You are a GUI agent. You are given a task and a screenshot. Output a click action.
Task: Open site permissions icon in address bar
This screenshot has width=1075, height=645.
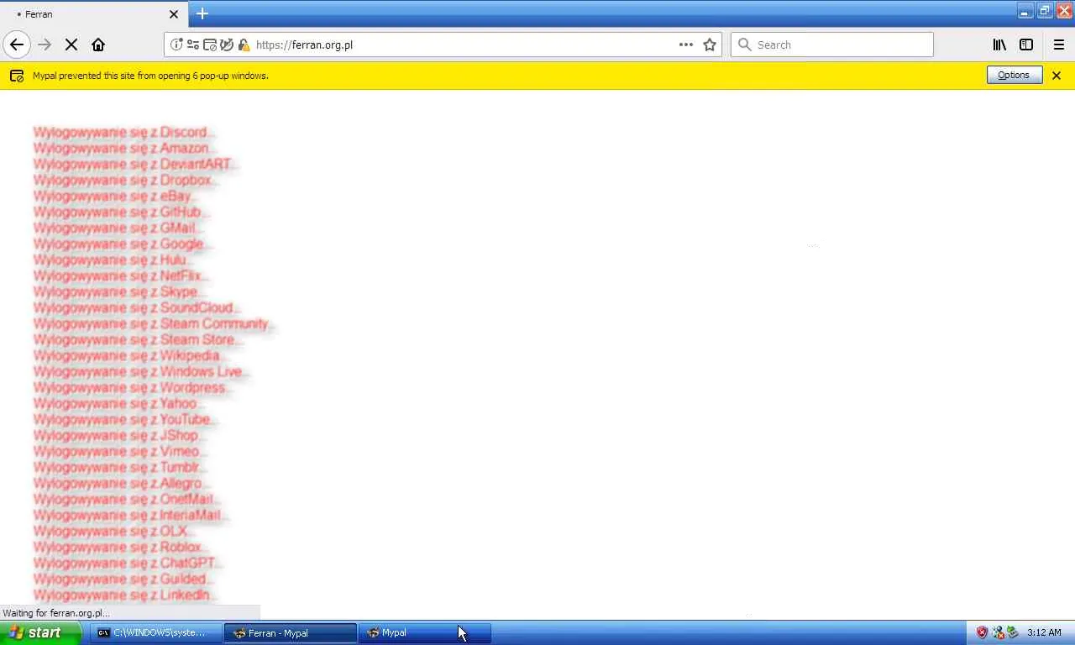coord(193,45)
